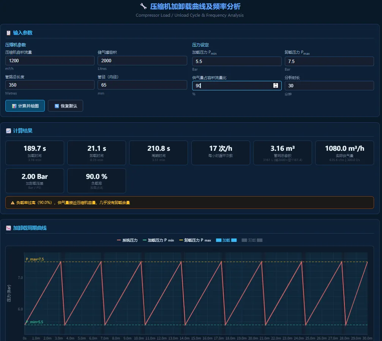Click the 负载率过高 warning message text
382x341 pixels.
[x=73, y=203]
